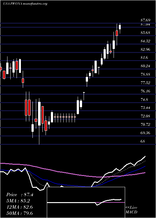Click the 73.44 price axis label
156x218 pixels.
[x=145, y=108]
